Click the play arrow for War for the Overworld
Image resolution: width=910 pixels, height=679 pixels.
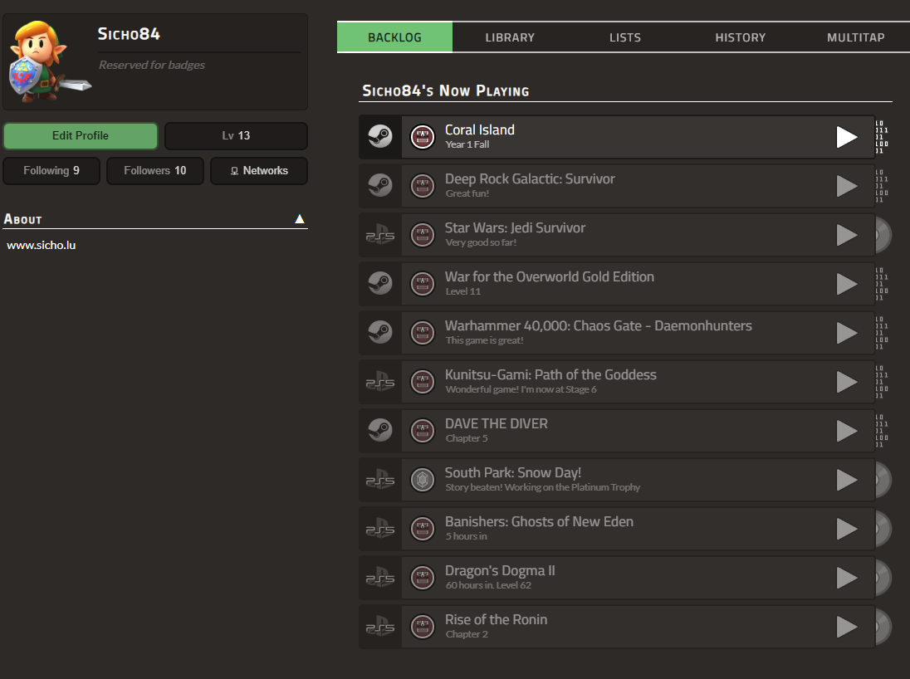pyautogui.click(x=847, y=284)
